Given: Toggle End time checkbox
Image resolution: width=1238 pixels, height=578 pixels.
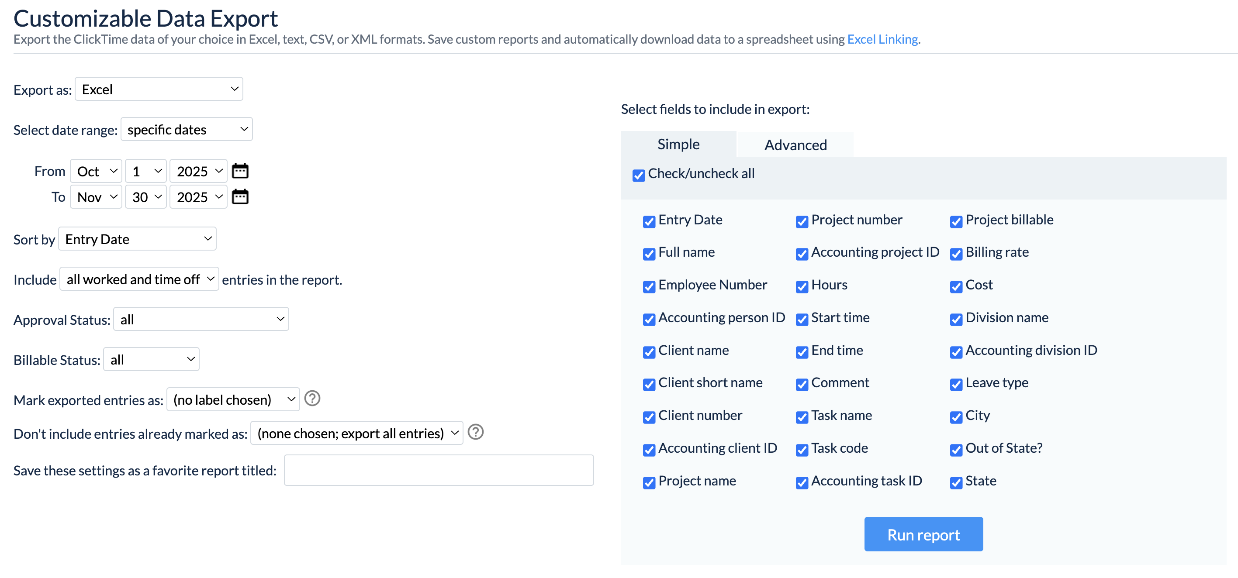Looking at the screenshot, I should tap(802, 352).
